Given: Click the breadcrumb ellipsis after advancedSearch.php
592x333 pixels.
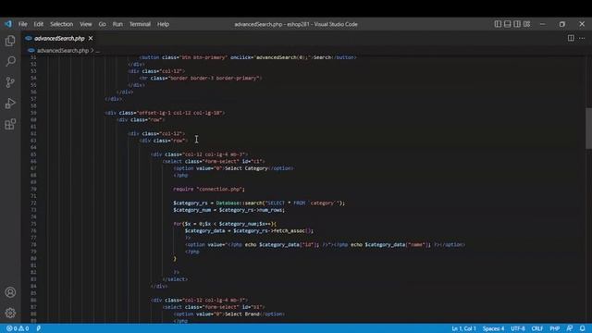Looking at the screenshot, I should pyautogui.click(x=98, y=50).
